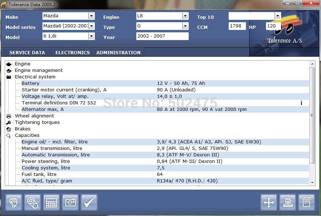Close the Tolerance Data window
321x216 pixels.
pyautogui.click(x=311, y=3)
